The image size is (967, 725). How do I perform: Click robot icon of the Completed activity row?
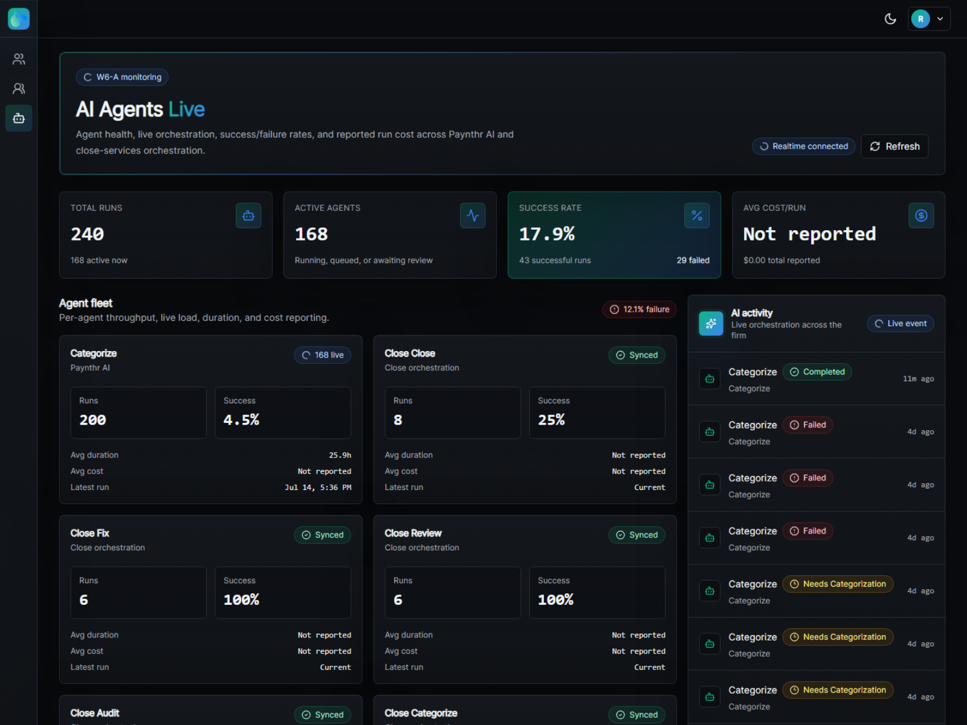coord(710,379)
